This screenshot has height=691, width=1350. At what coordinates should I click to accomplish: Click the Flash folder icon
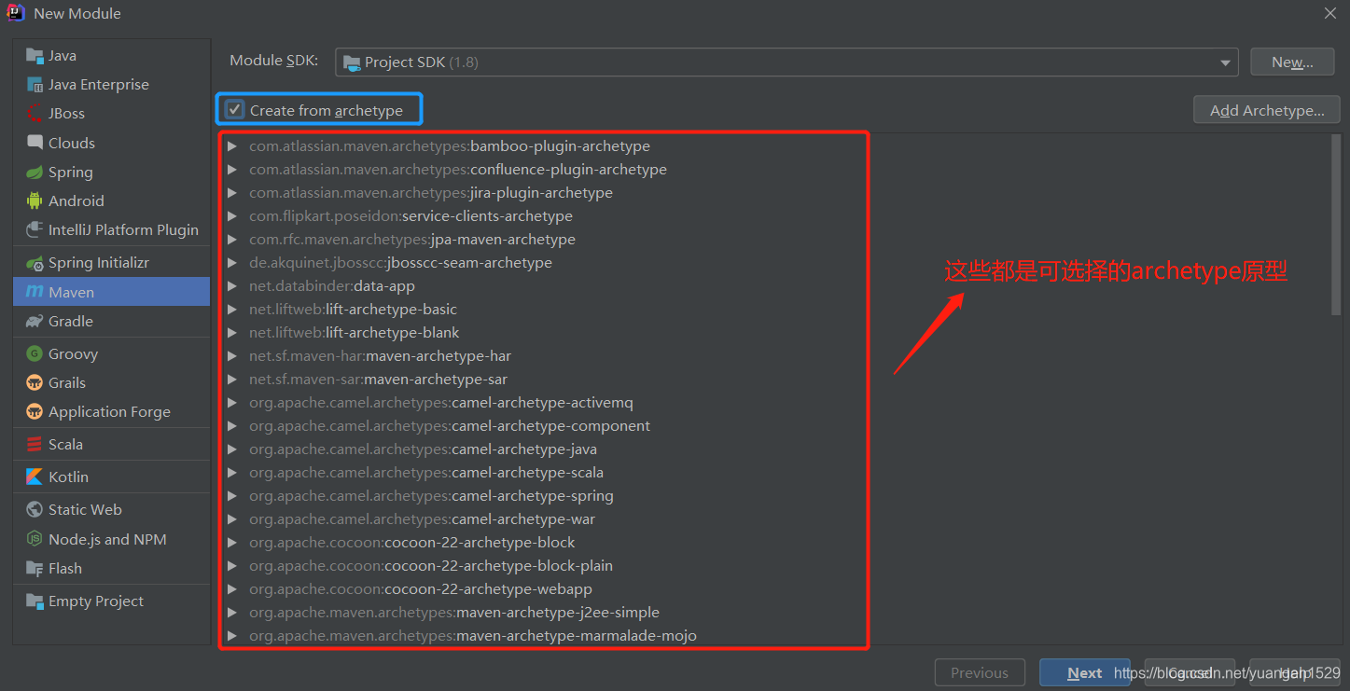tap(35, 568)
